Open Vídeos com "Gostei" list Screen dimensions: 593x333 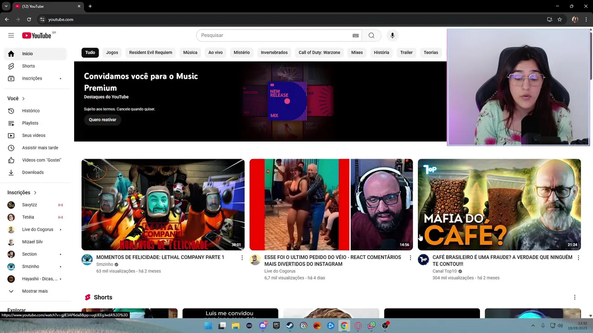35,160
